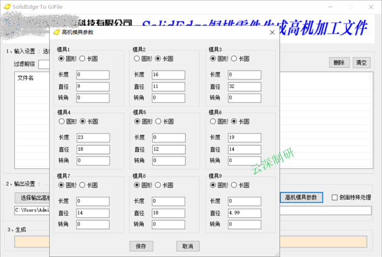Click 高机模具参数 button in main window
The height and width of the screenshot is (257, 382).
click(x=301, y=197)
